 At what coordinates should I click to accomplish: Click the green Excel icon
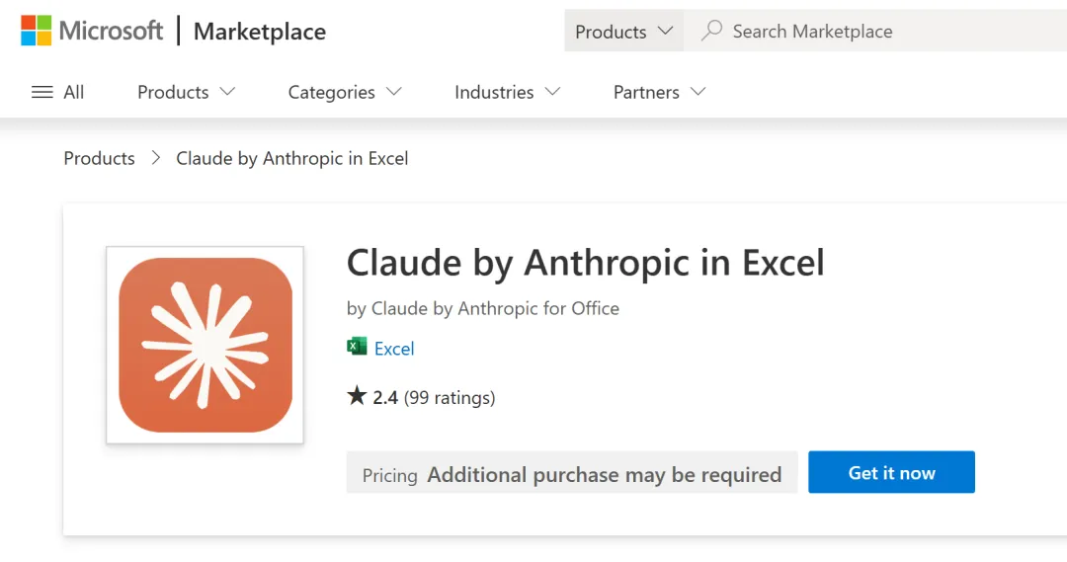coord(357,347)
